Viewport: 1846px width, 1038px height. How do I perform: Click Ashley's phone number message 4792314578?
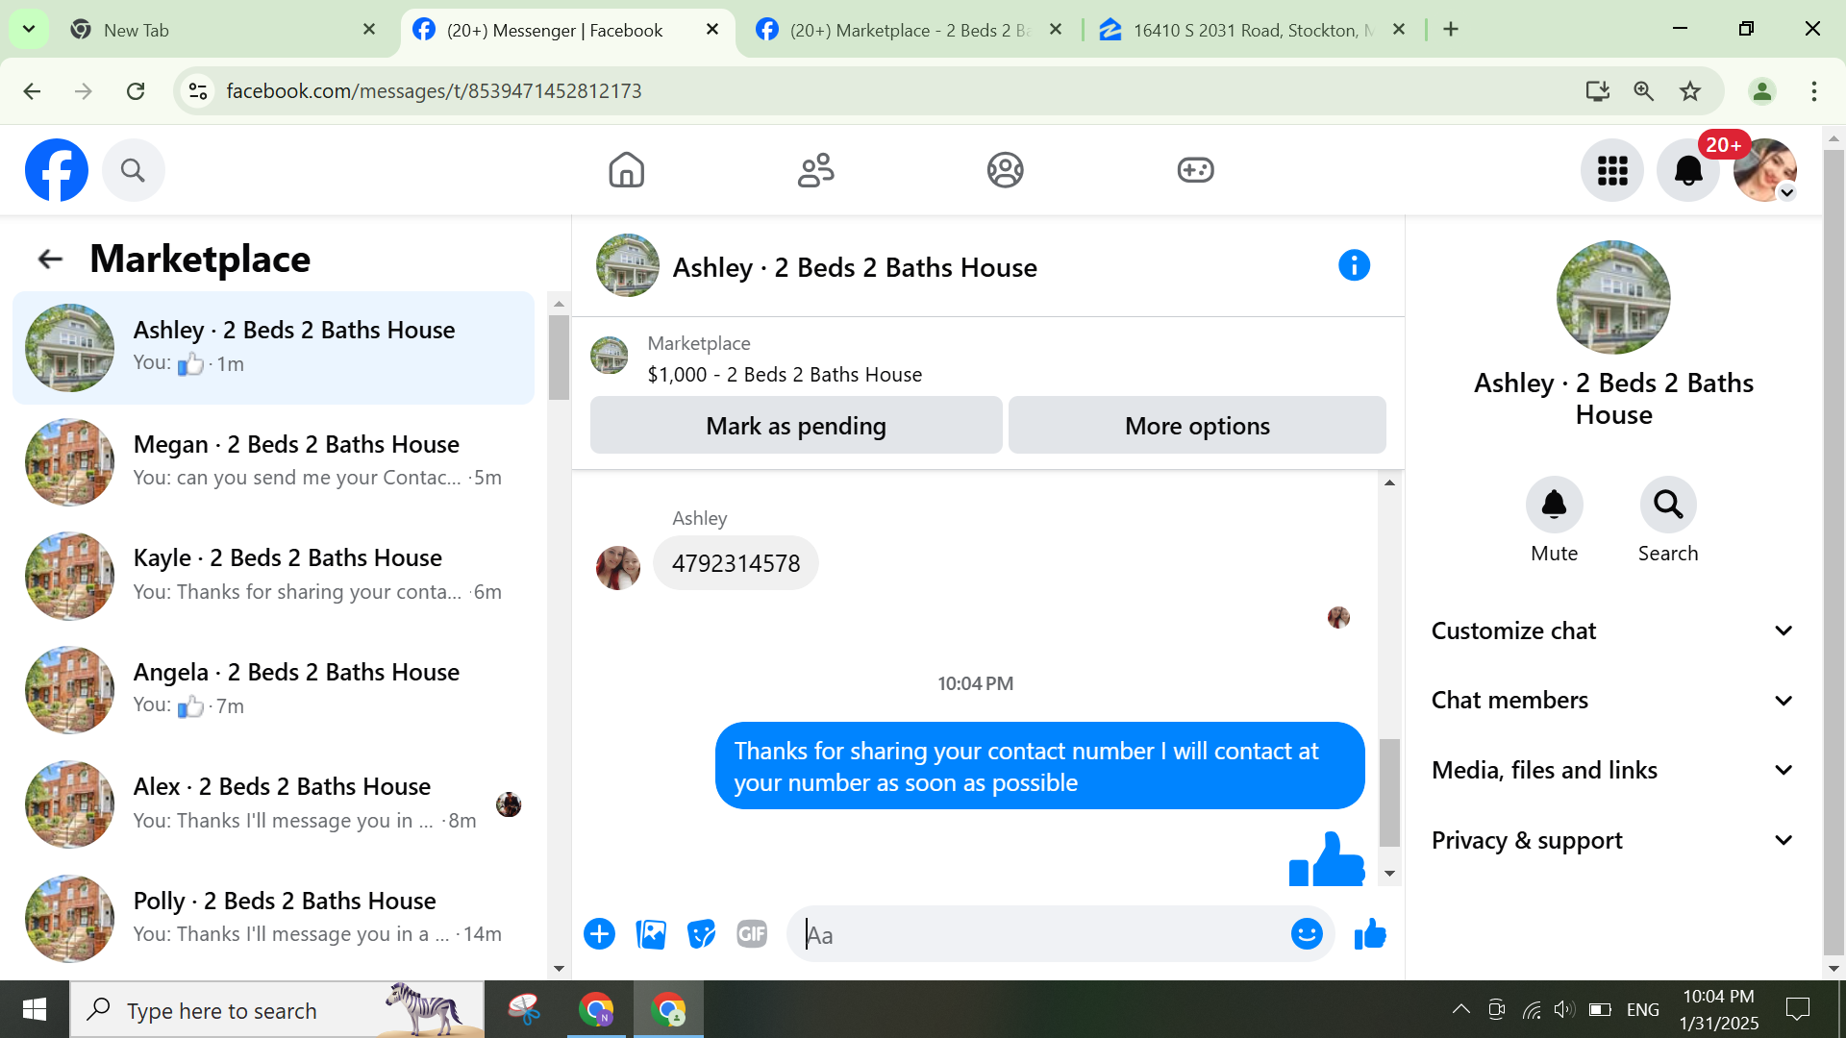736,563
